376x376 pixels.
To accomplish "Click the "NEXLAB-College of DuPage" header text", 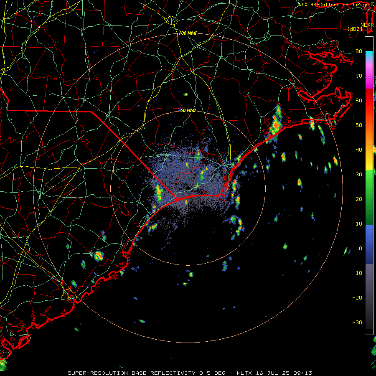I will tap(334, 5).
